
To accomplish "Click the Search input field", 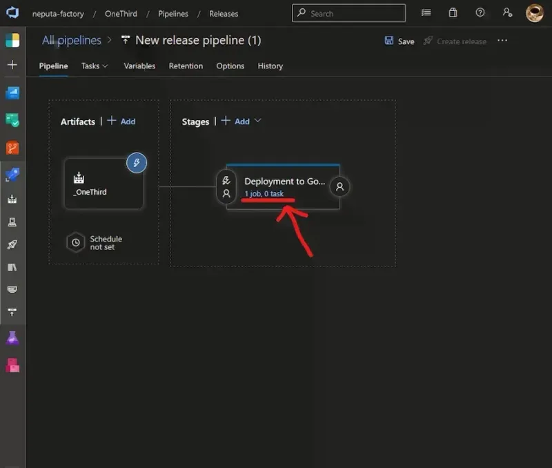I will click(x=349, y=13).
